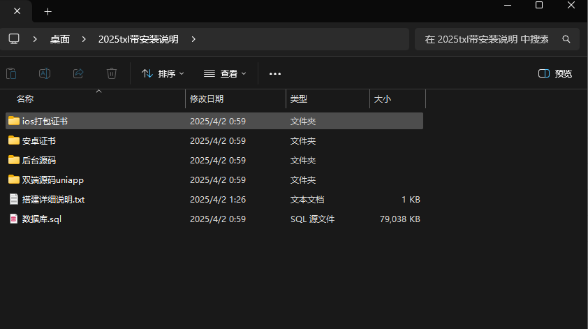588x329 pixels.
Task: Open the 查看 view dropdown
Action: pyautogui.click(x=225, y=73)
